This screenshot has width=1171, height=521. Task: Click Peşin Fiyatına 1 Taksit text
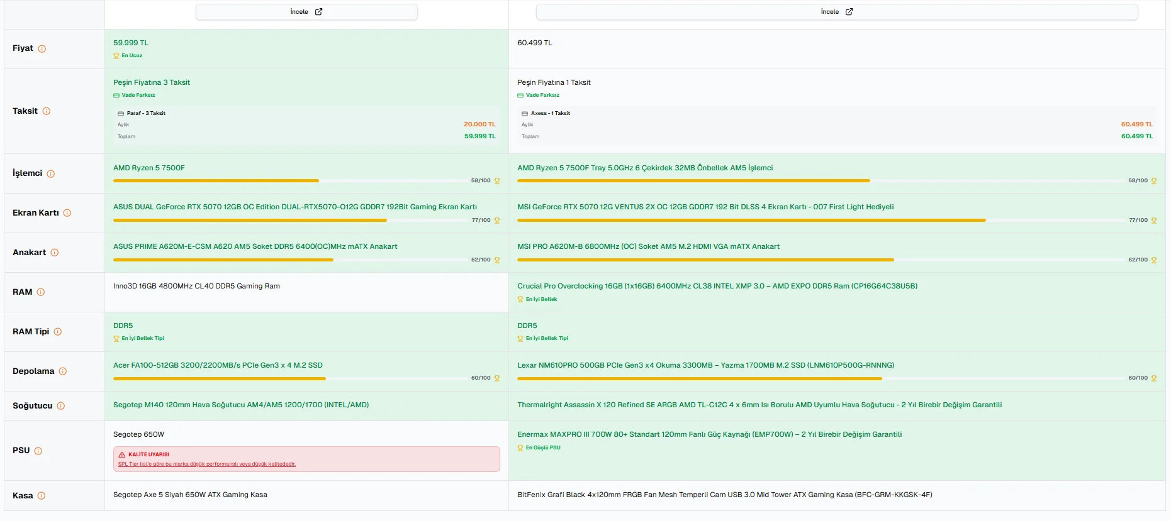point(554,83)
